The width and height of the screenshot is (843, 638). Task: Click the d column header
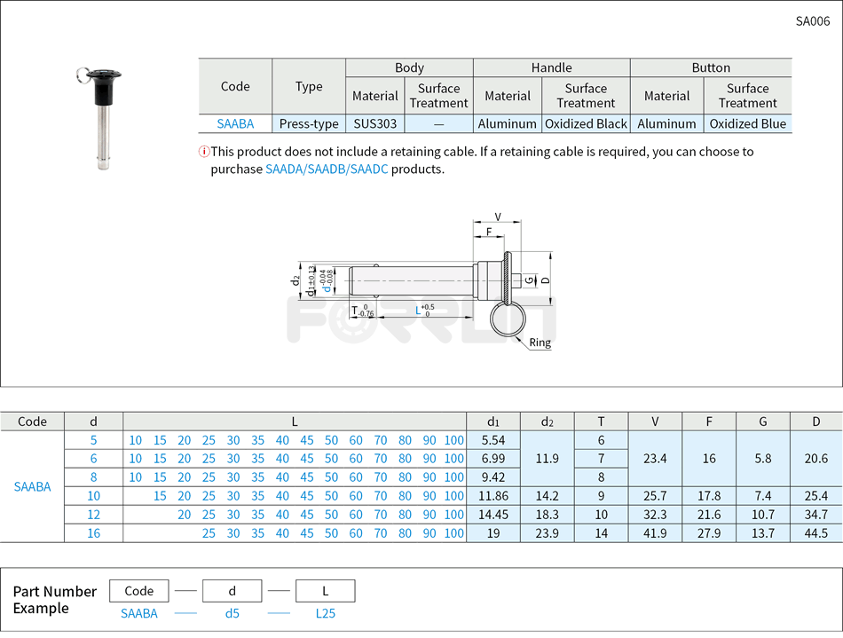click(93, 421)
